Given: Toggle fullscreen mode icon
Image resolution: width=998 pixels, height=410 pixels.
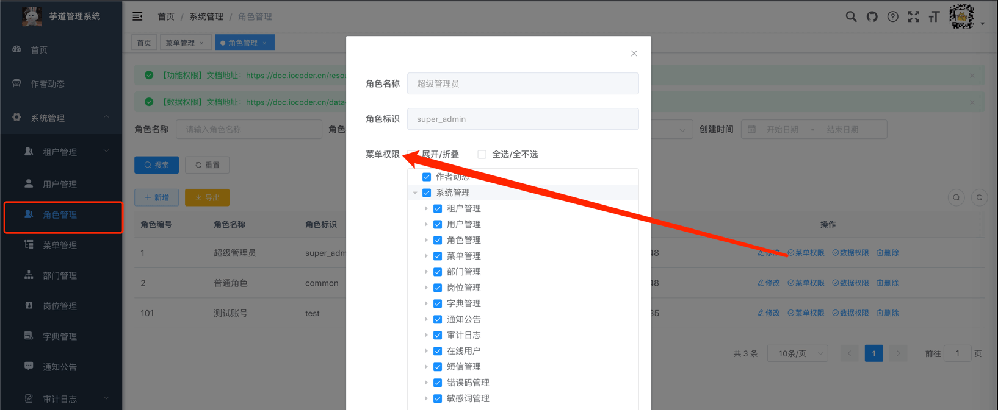Looking at the screenshot, I should pos(913,17).
